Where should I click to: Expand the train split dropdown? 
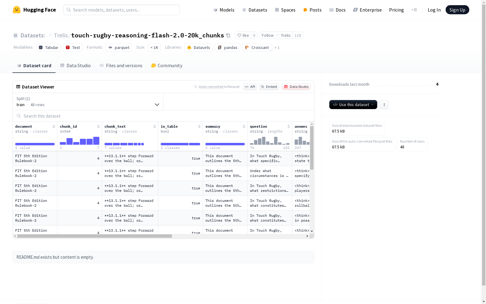88,102
